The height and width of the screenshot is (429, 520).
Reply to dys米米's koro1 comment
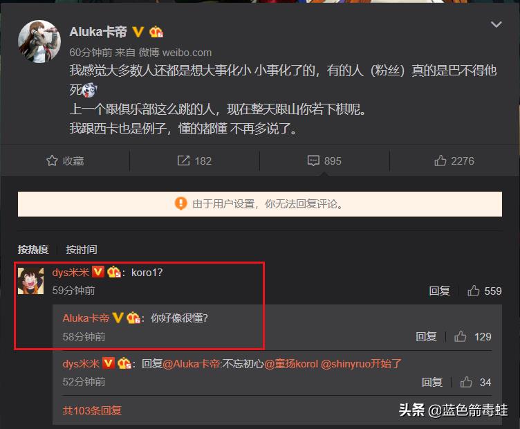[439, 291]
